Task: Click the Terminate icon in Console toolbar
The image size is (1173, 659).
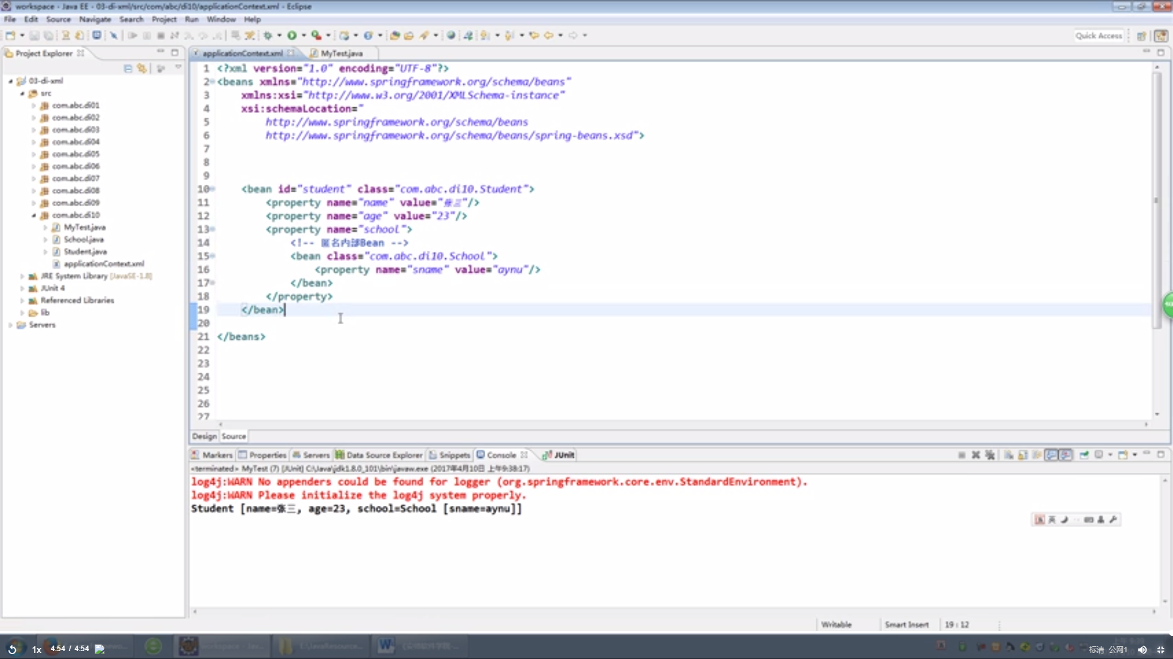Action: pyautogui.click(x=962, y=455)
